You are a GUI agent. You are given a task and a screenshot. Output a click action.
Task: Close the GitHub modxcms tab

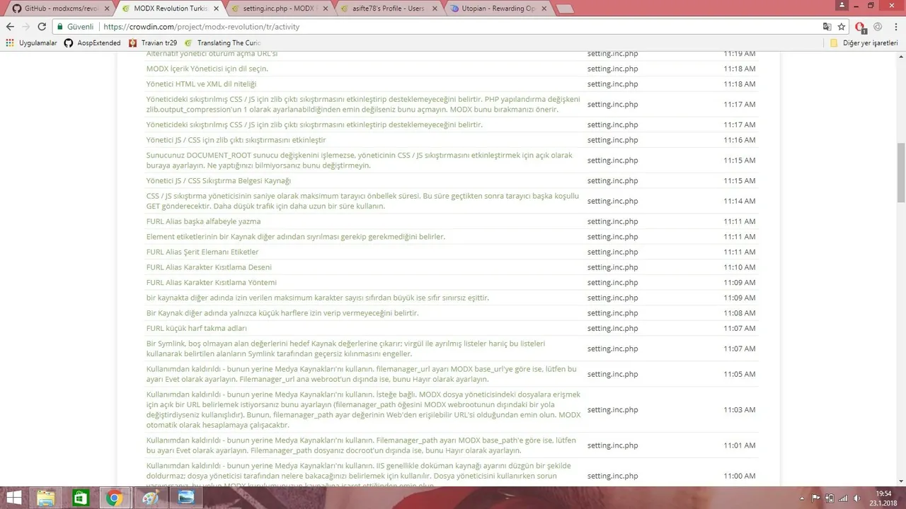coord(107,8)
